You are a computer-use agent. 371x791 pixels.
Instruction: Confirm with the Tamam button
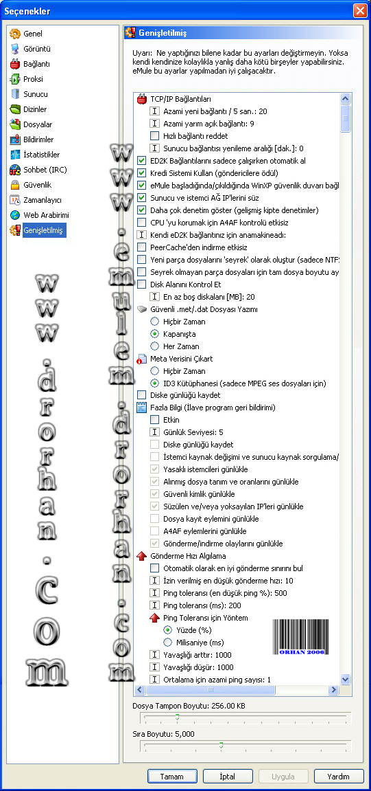tap(172, 777)
